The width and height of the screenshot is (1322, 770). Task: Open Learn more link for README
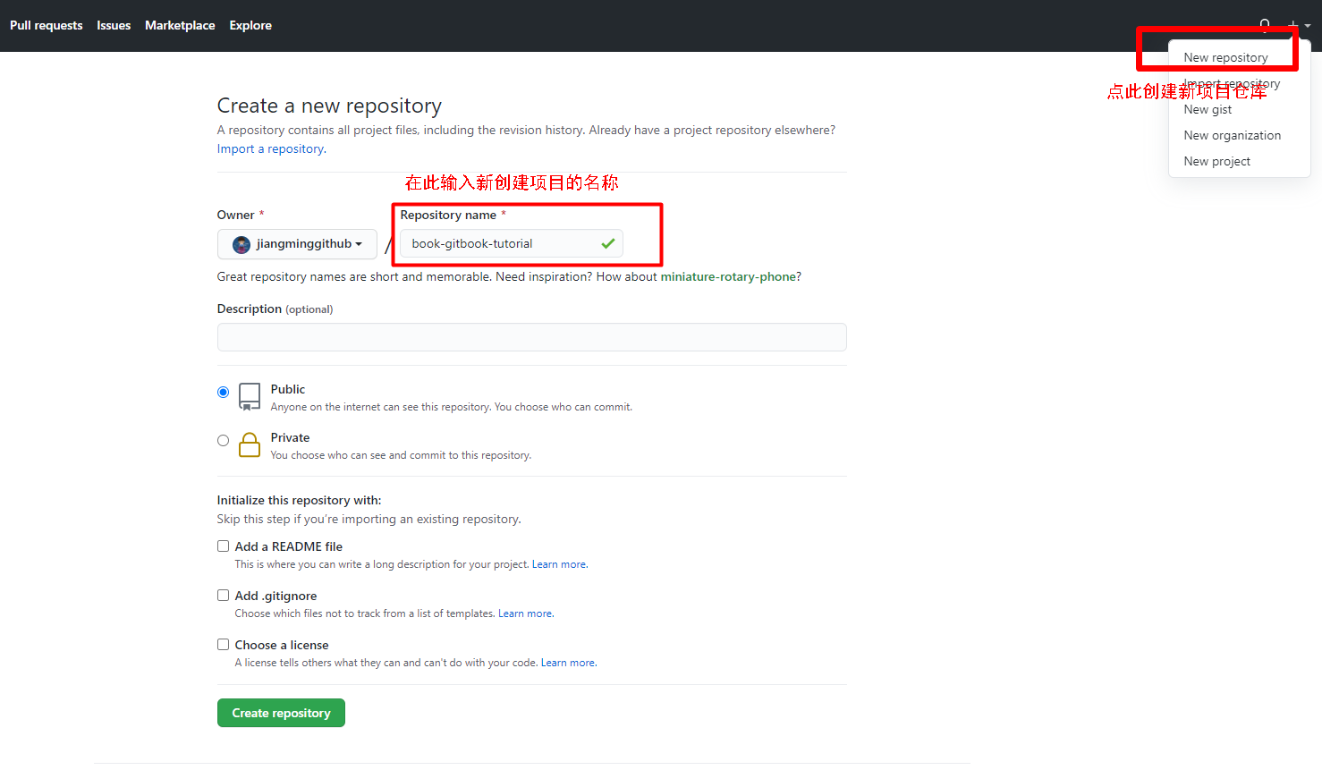tap(560, 564)
